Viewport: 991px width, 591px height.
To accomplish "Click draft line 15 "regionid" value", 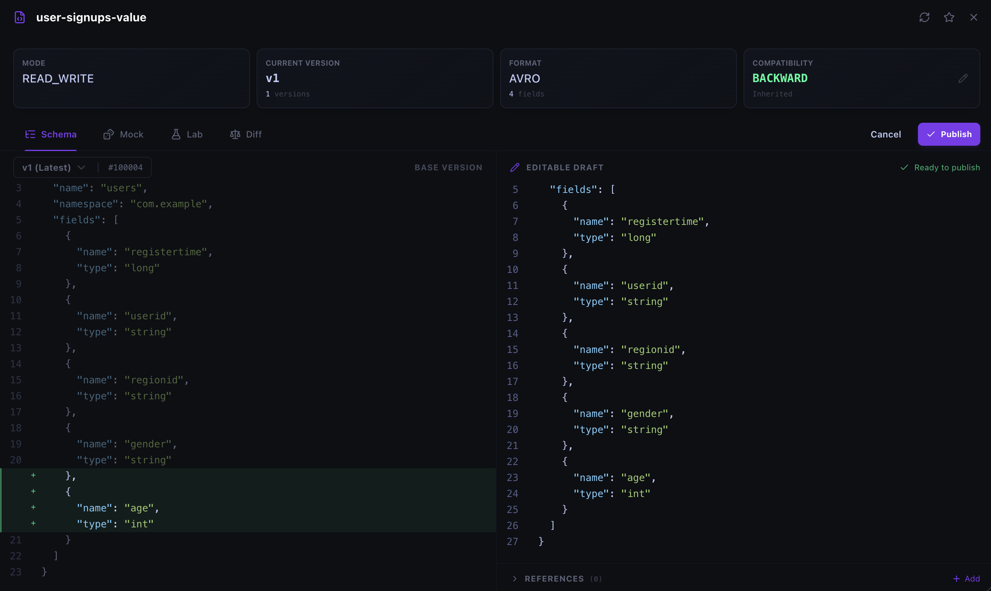I will click(650, 350).
